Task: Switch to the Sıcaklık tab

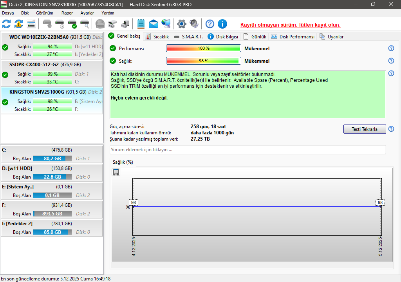Action: [x=157, y=37]
